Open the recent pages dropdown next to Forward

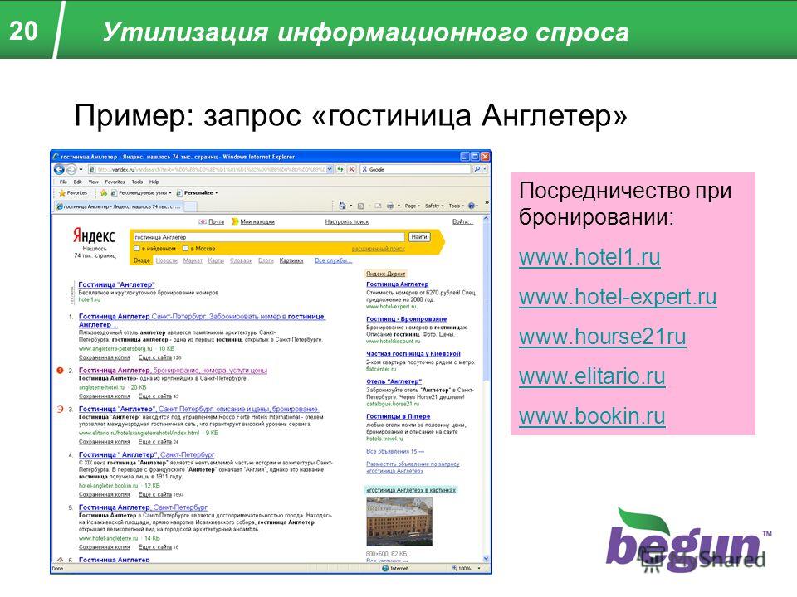81,169
